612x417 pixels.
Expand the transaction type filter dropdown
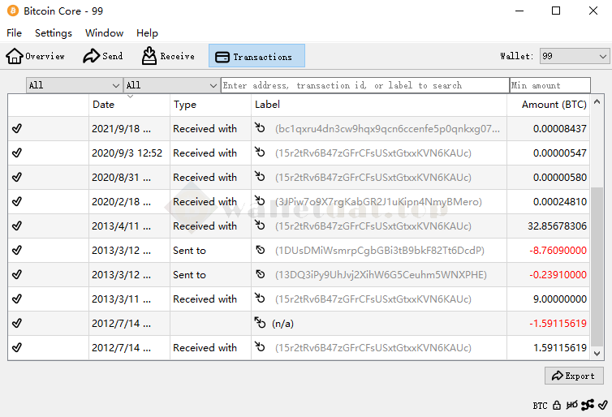171,85
